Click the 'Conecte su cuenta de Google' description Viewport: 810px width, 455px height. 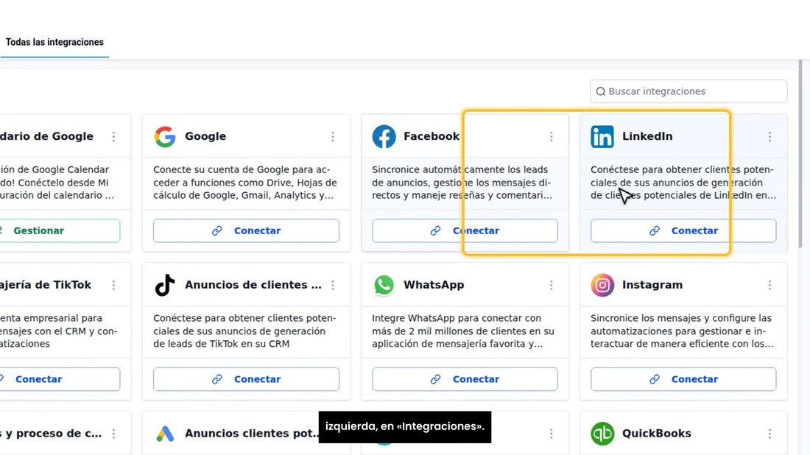click(245, 183)
